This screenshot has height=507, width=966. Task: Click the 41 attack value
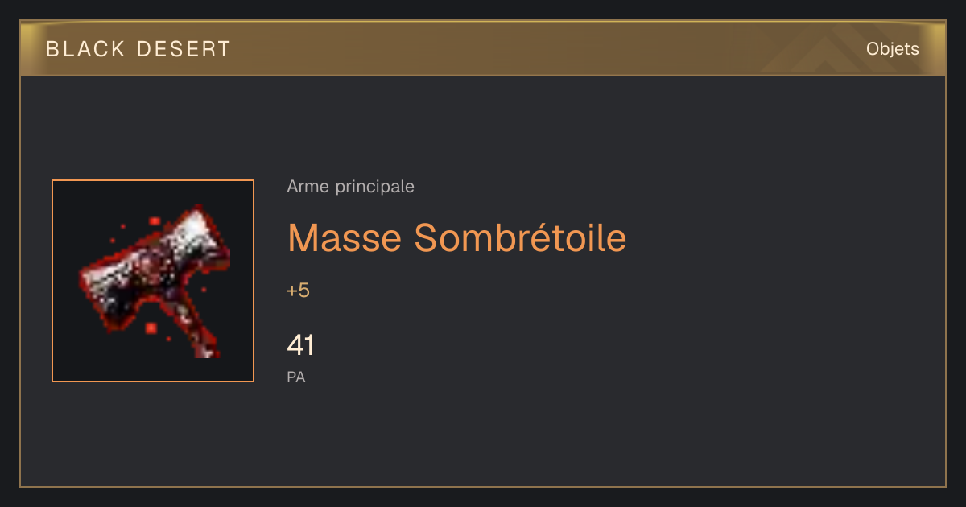pos(300,345)
